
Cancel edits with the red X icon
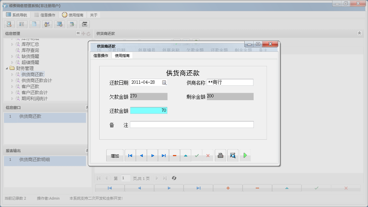pos(208,155)
